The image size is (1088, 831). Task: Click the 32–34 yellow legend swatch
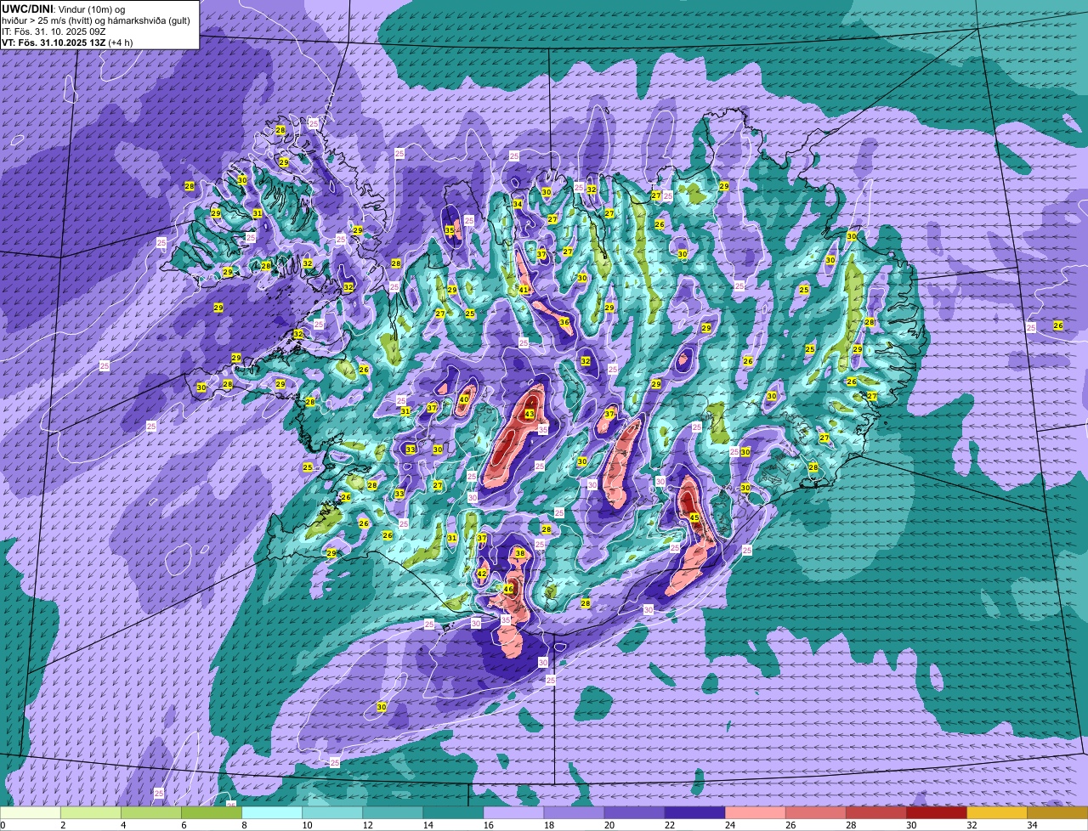997,812
